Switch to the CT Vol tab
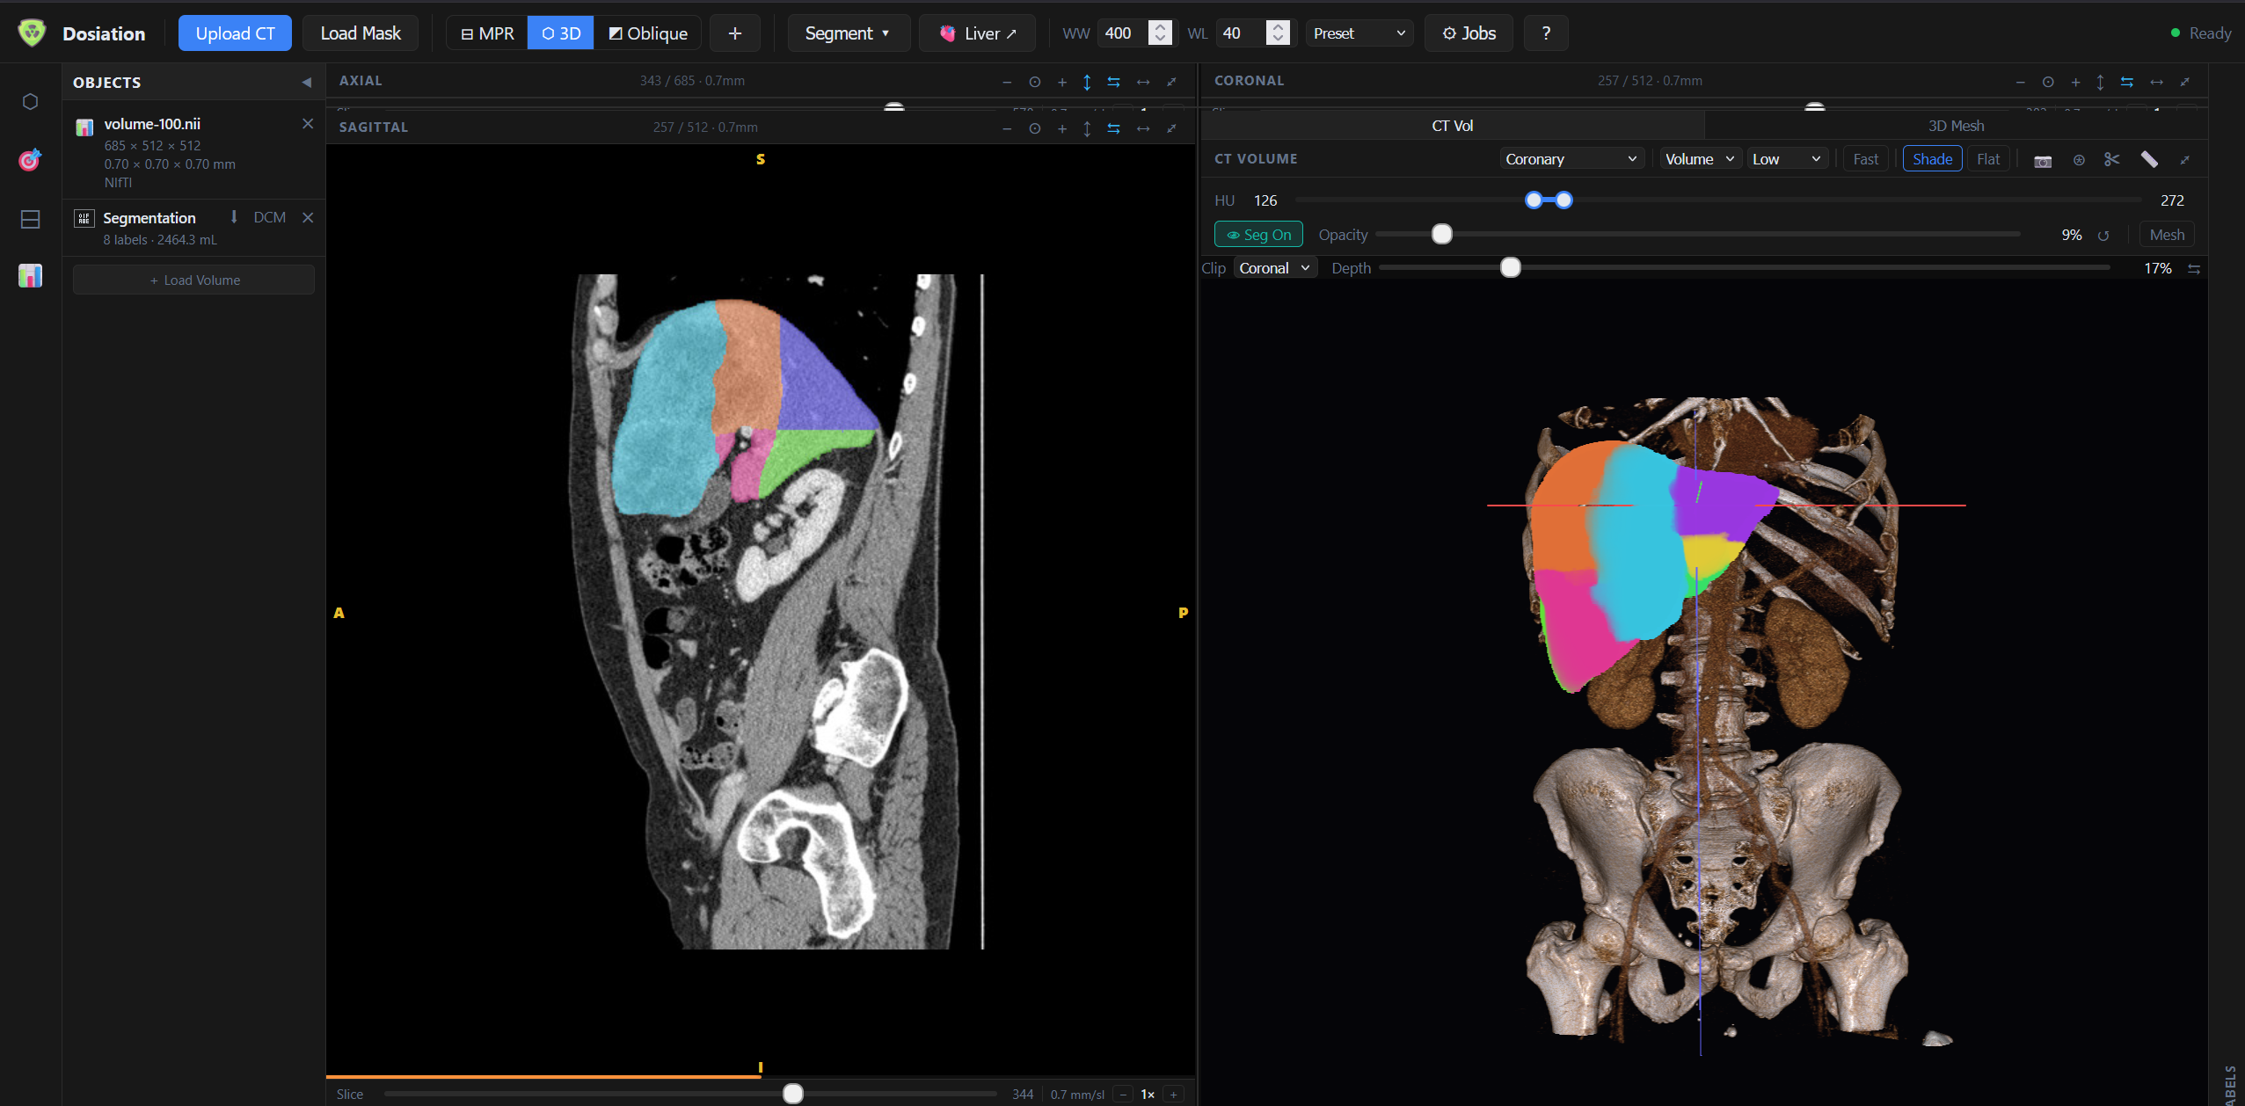The image size is (2245, 1106). click(1453, 126)
